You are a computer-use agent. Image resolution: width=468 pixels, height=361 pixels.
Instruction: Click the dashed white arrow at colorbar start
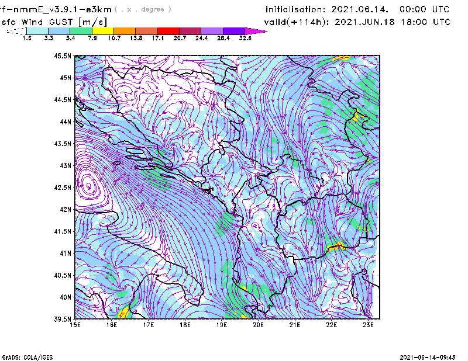tap(16, 31)
